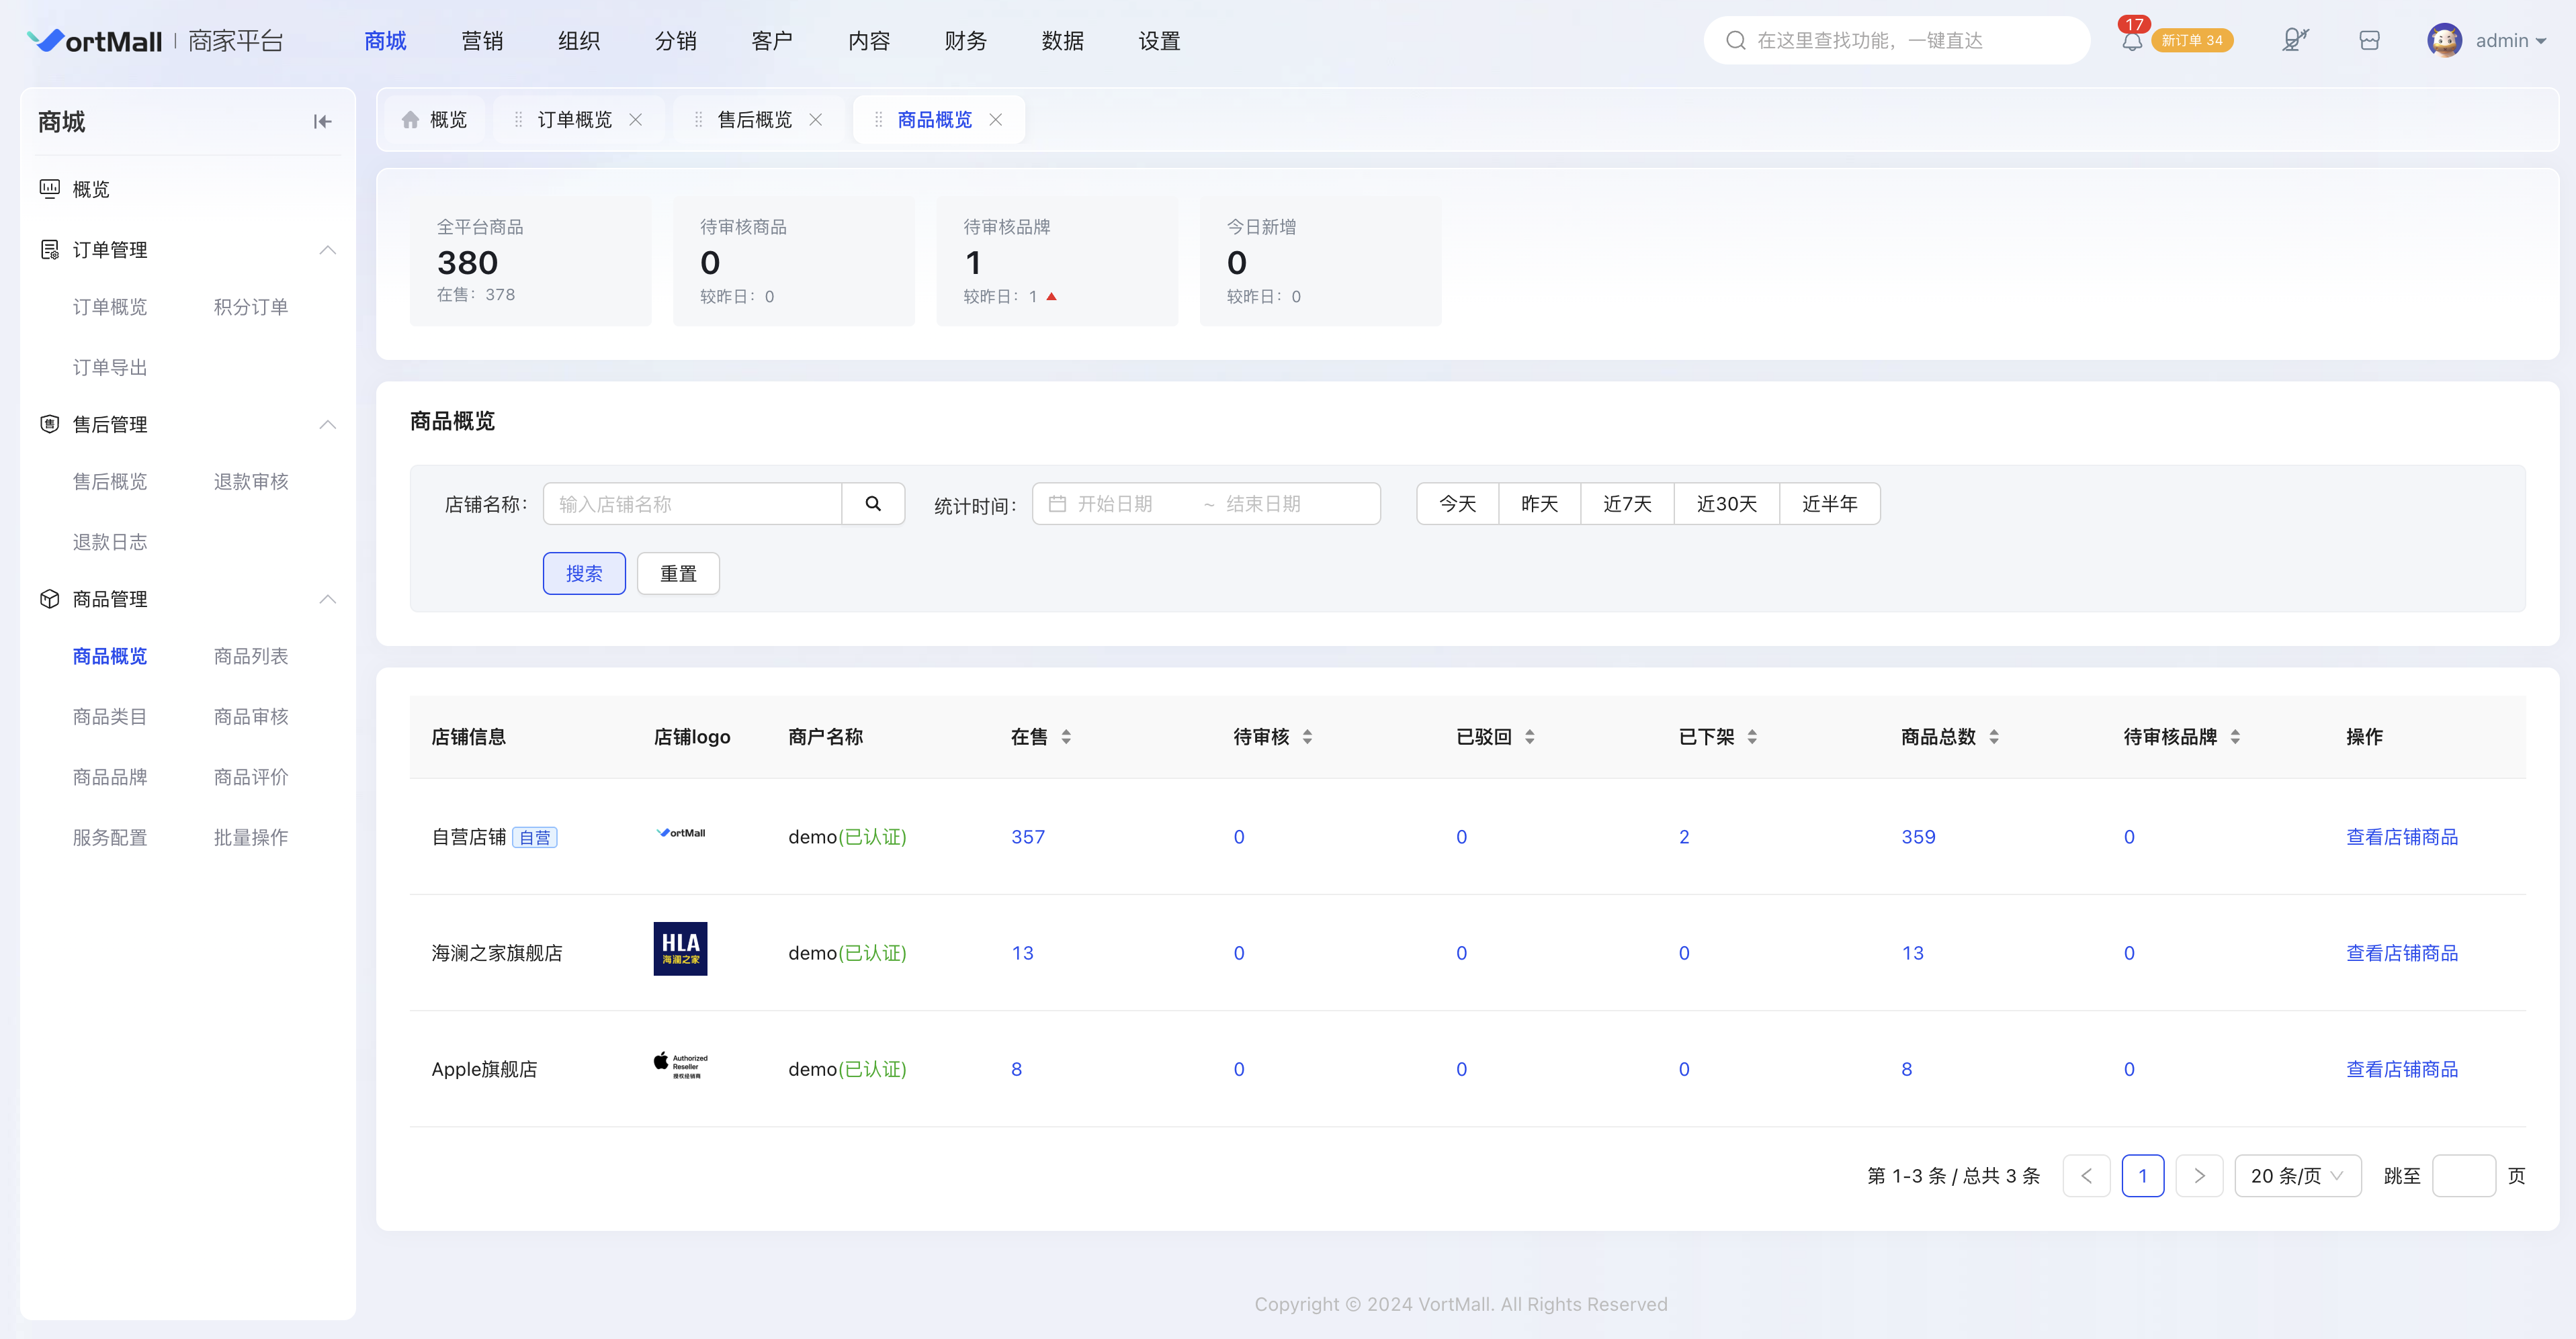Select page 1 in pagination
2576x1339 pixels.
pos(2142,1176)
